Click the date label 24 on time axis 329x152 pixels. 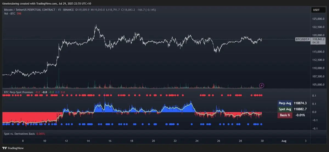(x=197, y=141)
